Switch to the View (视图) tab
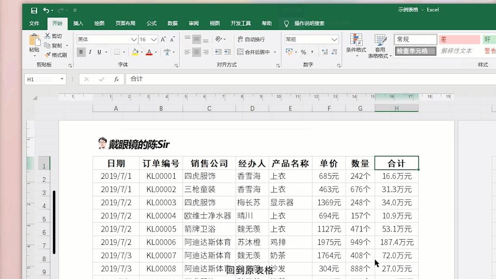The width and height of the screenshot is (496, 279). [214, 23]
